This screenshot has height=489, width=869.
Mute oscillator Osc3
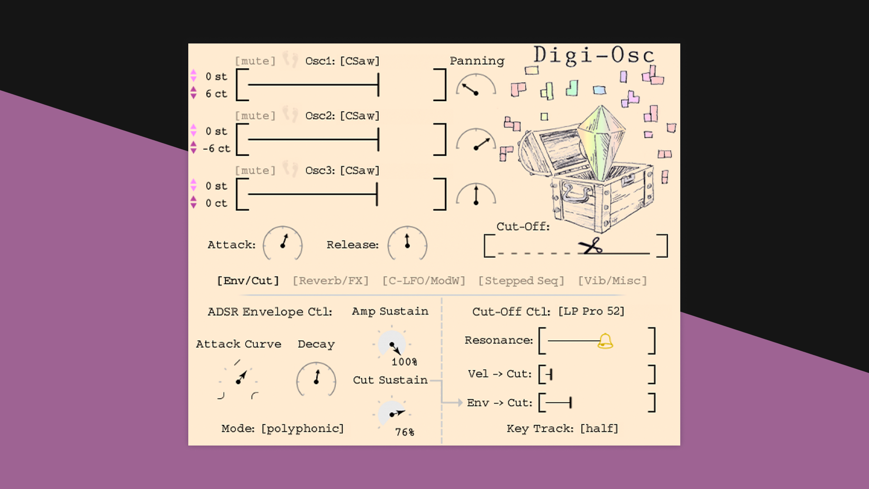pos(255,170)
